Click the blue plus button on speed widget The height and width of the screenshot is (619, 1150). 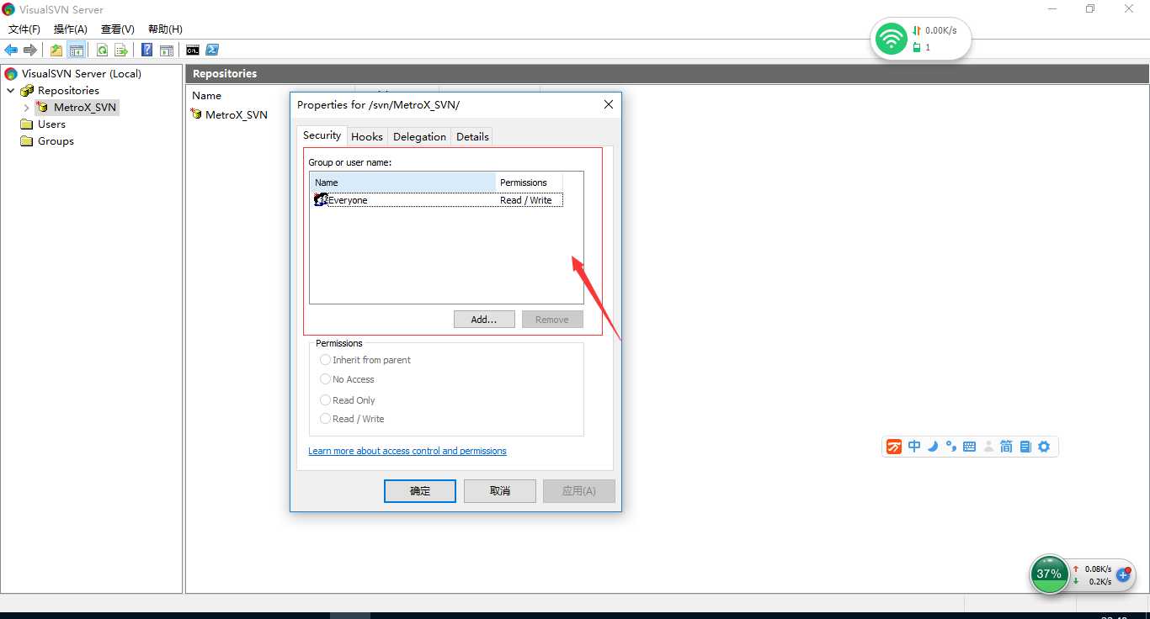(x=1123, y=574)
